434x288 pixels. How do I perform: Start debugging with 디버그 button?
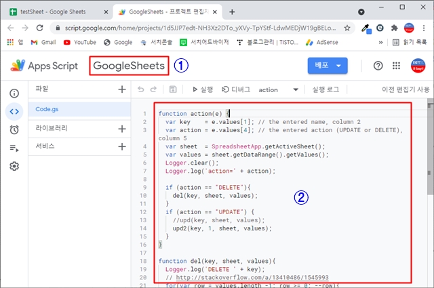(236, 89)
